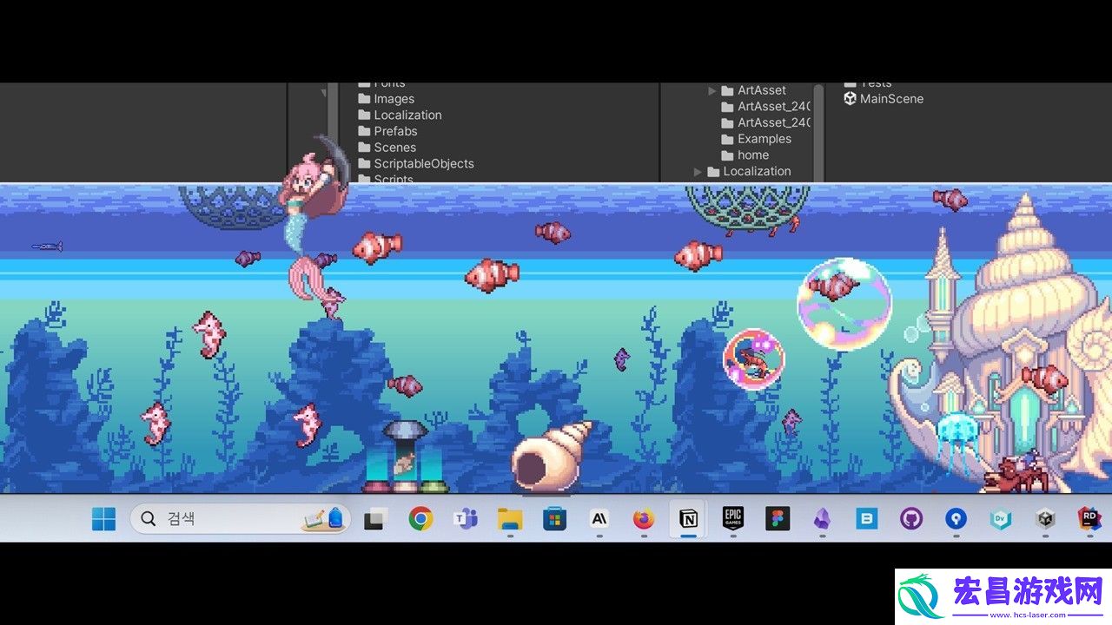Select the Prefabs folder
This screenshot has height=625, width=1112.
[387, 131]
